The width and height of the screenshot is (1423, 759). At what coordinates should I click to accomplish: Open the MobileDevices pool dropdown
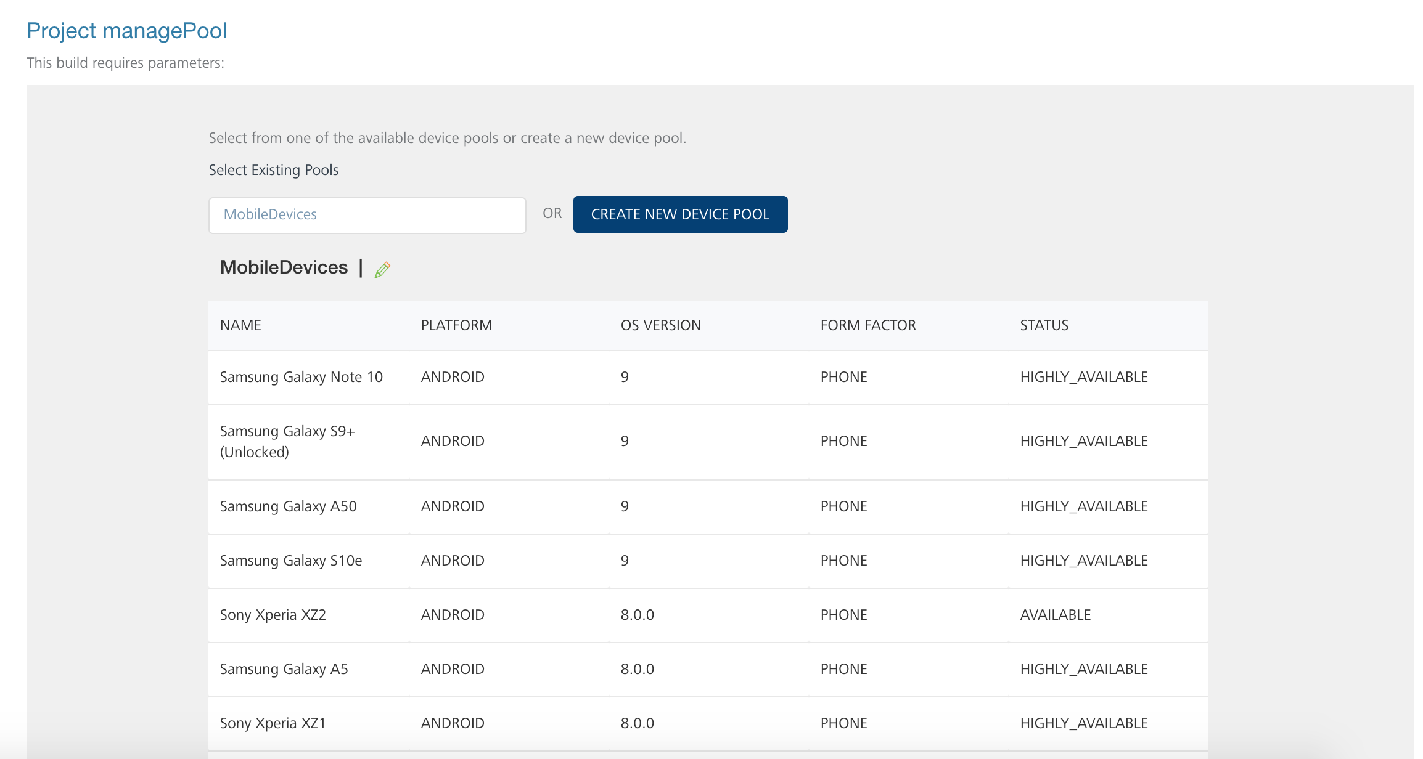pos(367,215)
